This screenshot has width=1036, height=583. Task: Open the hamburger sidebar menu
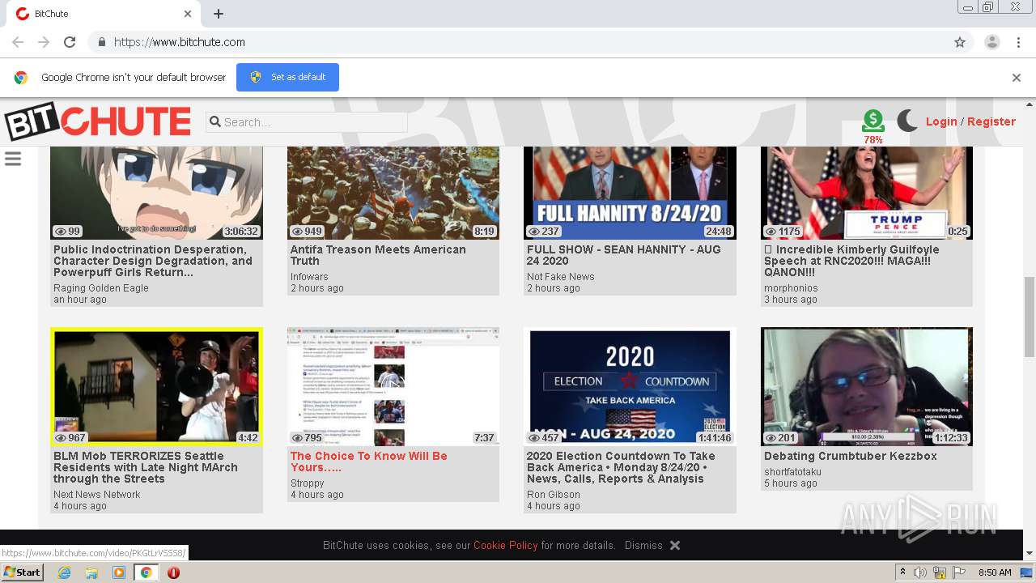[x=13, y=159]
